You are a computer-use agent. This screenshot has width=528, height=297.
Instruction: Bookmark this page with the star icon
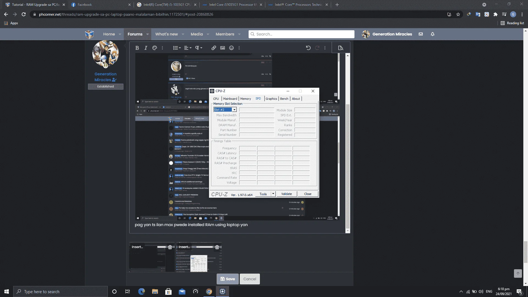pos(458,14)
